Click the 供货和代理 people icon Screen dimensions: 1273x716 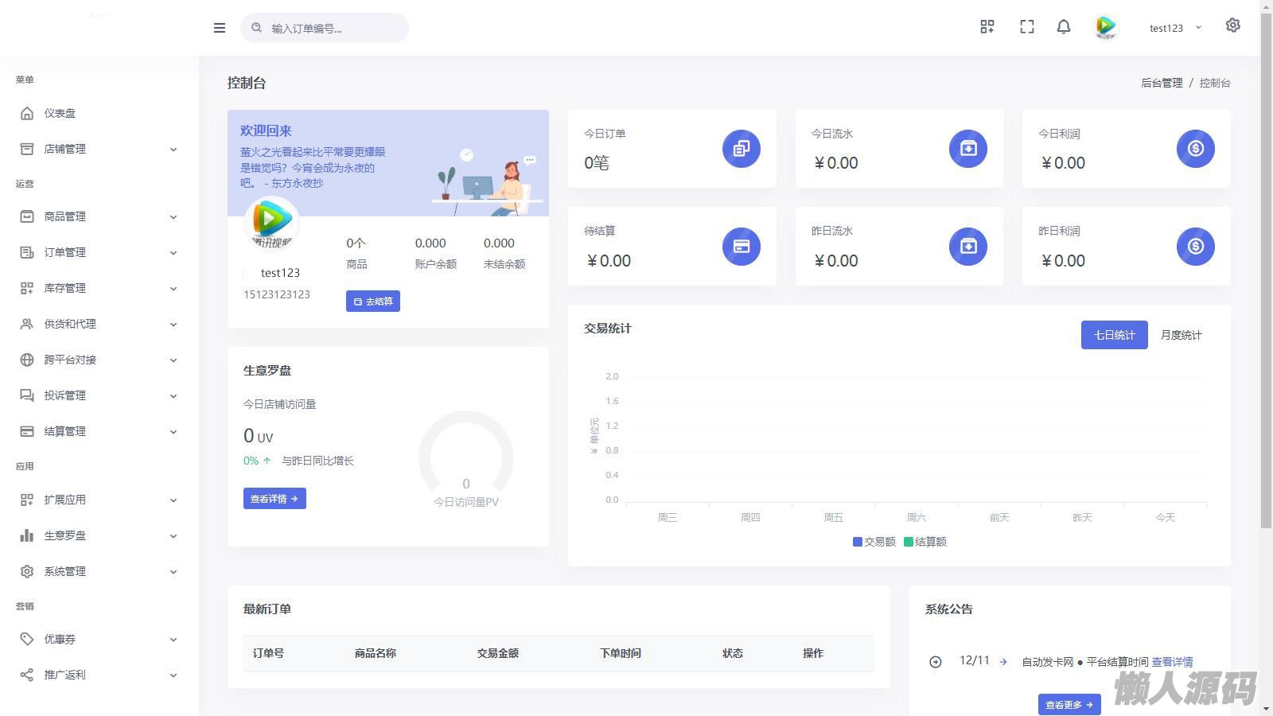(x=27, y=324)
